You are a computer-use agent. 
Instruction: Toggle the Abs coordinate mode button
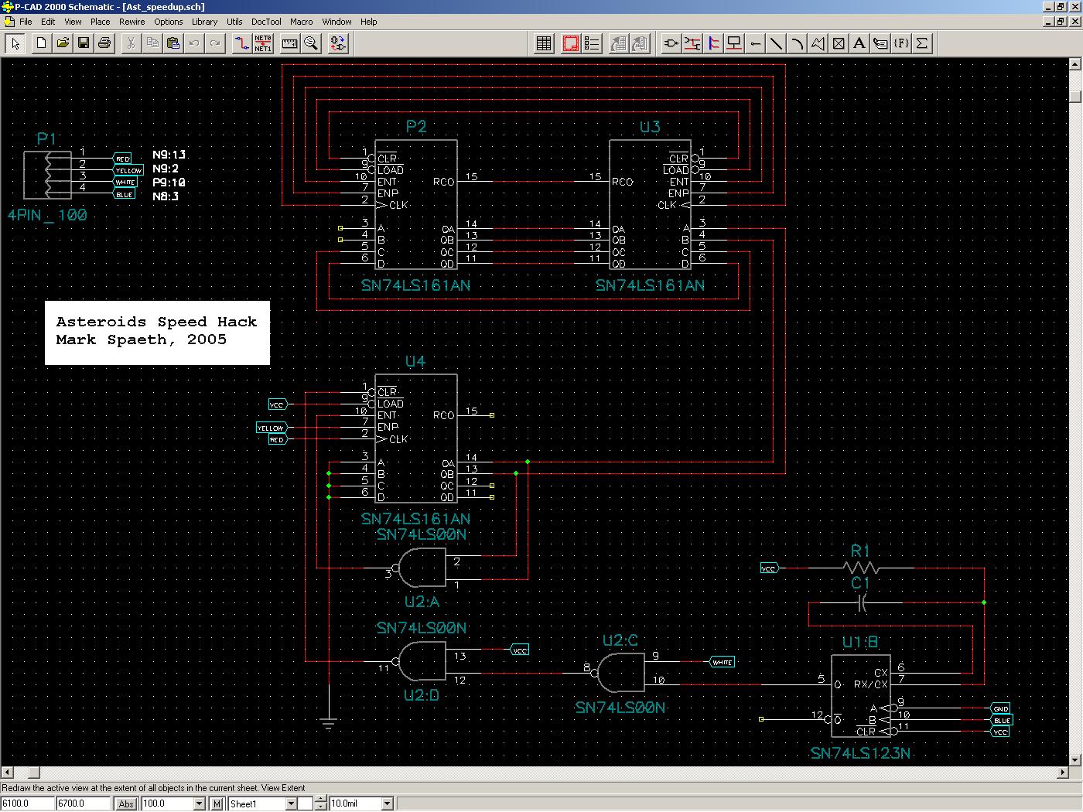[x=126, y=804]
